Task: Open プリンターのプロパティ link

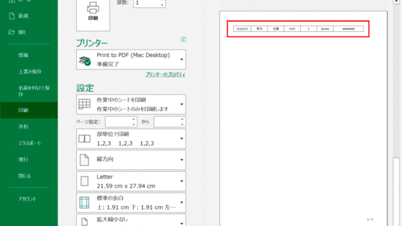Action: click(165, 75)
